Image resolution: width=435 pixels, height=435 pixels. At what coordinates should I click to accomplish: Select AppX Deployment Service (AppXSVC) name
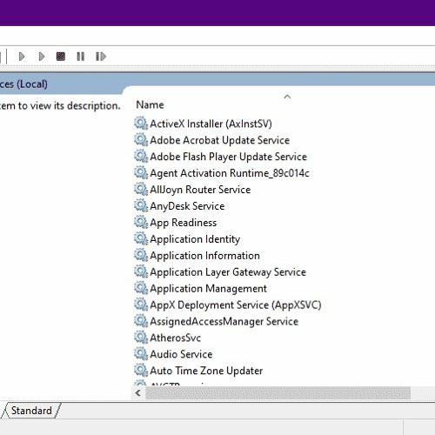[236, 305]
